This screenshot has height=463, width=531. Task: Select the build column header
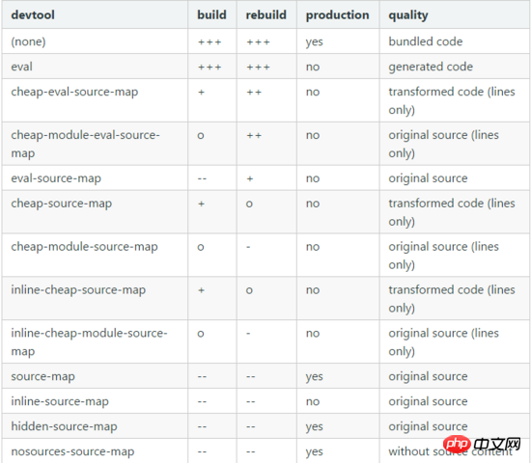(x=211, y=15)
